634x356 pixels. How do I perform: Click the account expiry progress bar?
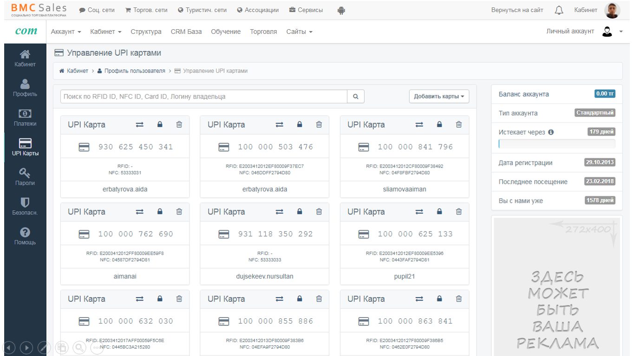(556, 144)
